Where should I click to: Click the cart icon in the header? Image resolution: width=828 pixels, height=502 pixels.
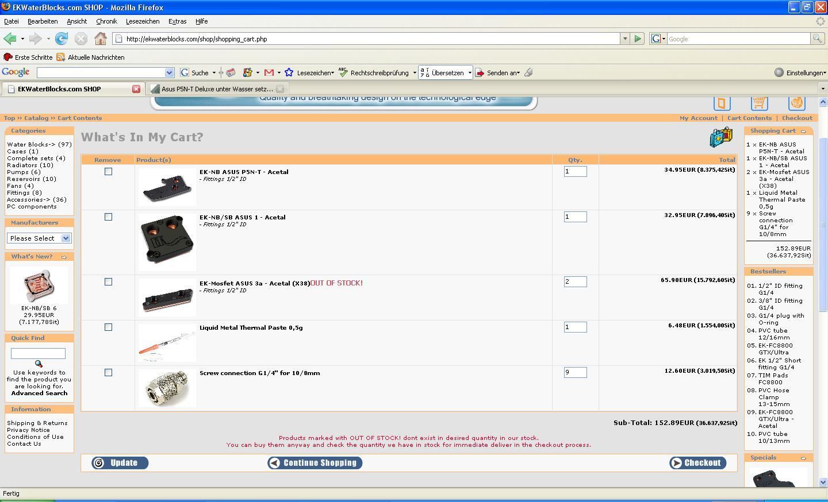[759, 103]
